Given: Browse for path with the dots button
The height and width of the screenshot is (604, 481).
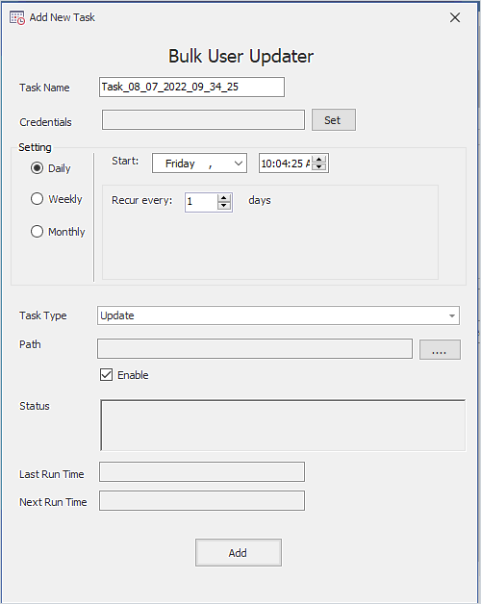Looking at the screenshot, I should coord(440,349).
